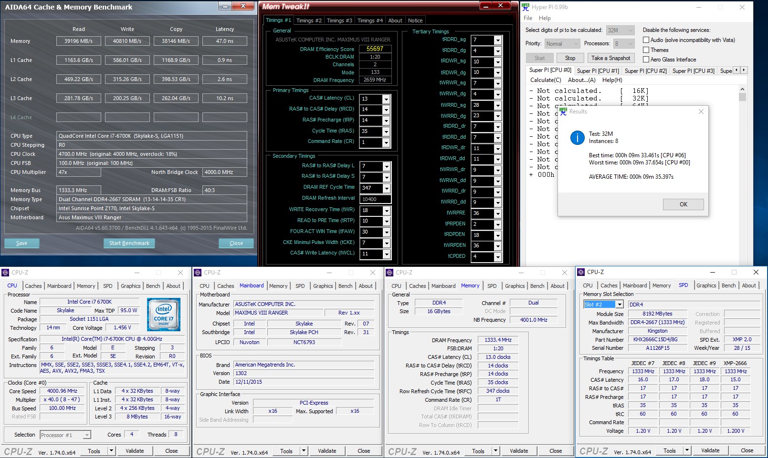Screen dimensions: 768x458
Task: Click Take a Snapshot in Hyper PI
Action: click(x=610, y=58)
